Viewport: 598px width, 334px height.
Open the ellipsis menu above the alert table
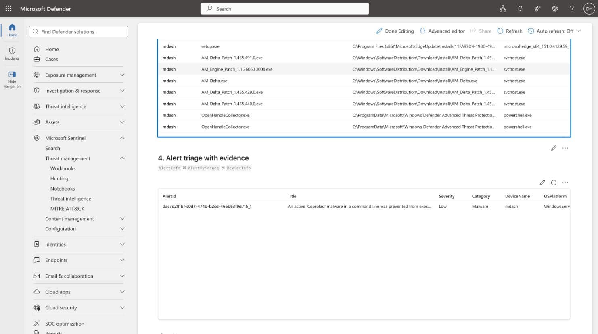pyautogui.click(x=565, y=183)
